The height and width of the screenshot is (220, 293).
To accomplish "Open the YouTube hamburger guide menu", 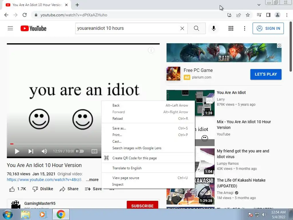I will (x=10, y=28).
